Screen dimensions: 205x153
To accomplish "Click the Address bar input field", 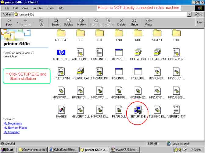I will click(101, 14).
